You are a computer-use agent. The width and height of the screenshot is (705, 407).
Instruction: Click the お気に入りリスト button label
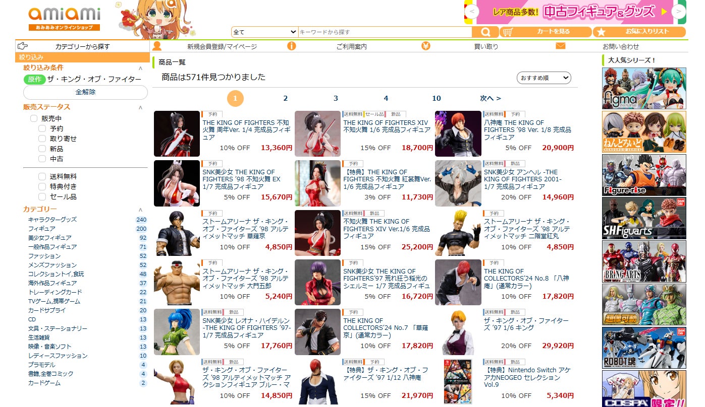tap(647, 32)
